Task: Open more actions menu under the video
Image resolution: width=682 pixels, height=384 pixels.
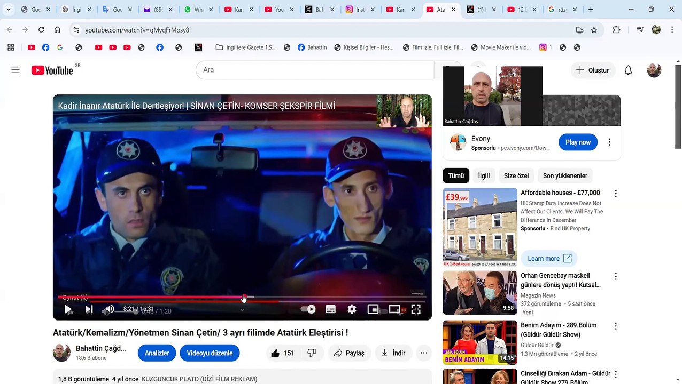Action: (424, 353)
